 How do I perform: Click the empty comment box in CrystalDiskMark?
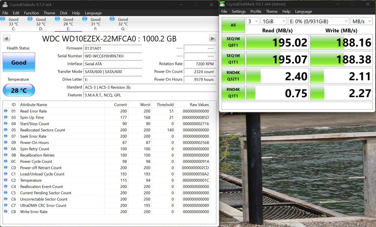(x=297, y=105)
